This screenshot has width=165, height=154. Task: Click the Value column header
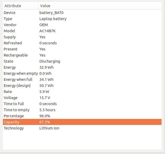click(x=100, y=6)
